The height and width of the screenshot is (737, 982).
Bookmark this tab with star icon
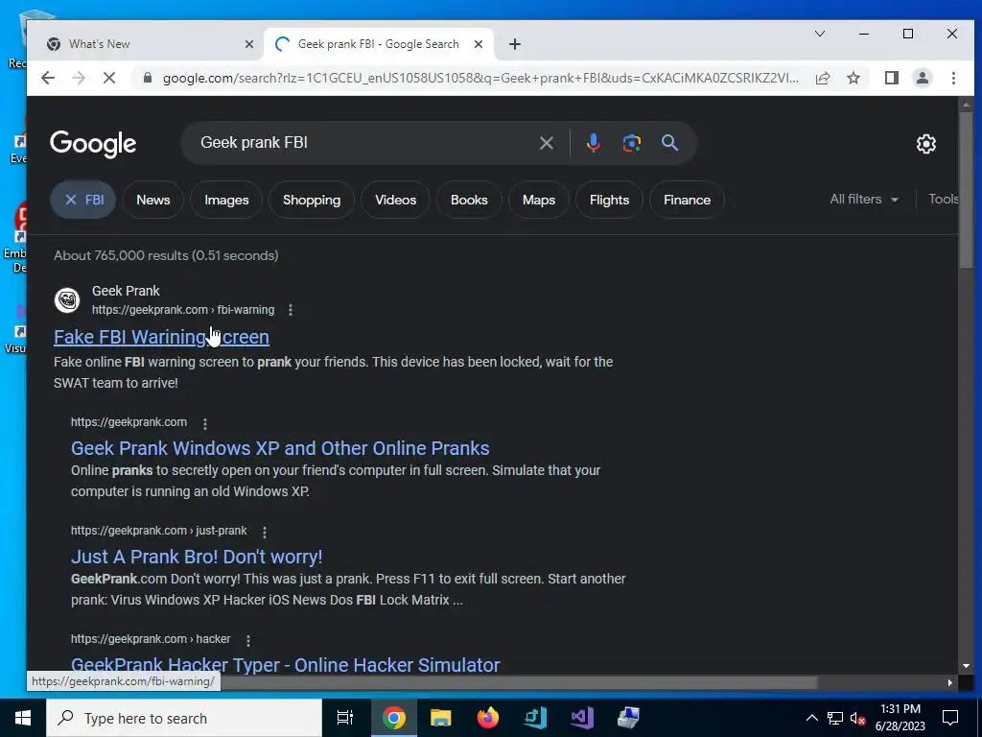[x=853, y=78]
